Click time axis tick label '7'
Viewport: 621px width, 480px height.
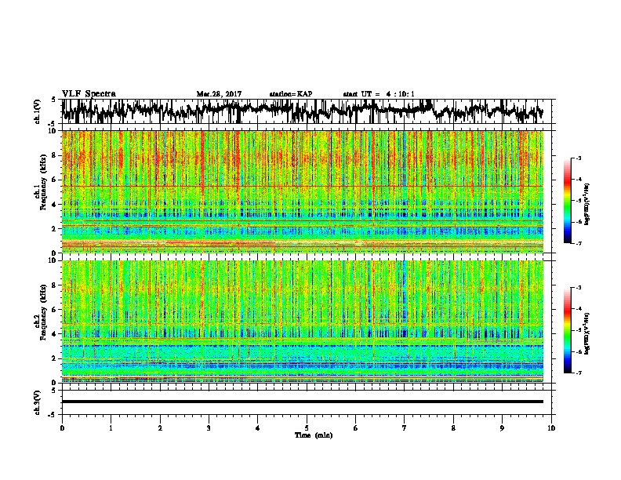click(x=405, y=428)
